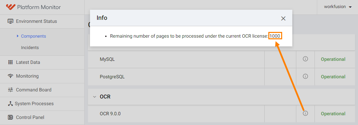Image resolution: width=358 pixels, height=125 pixels.
Task: Click the Platform Monitor logo icon
Action: [x=10, y=7]
